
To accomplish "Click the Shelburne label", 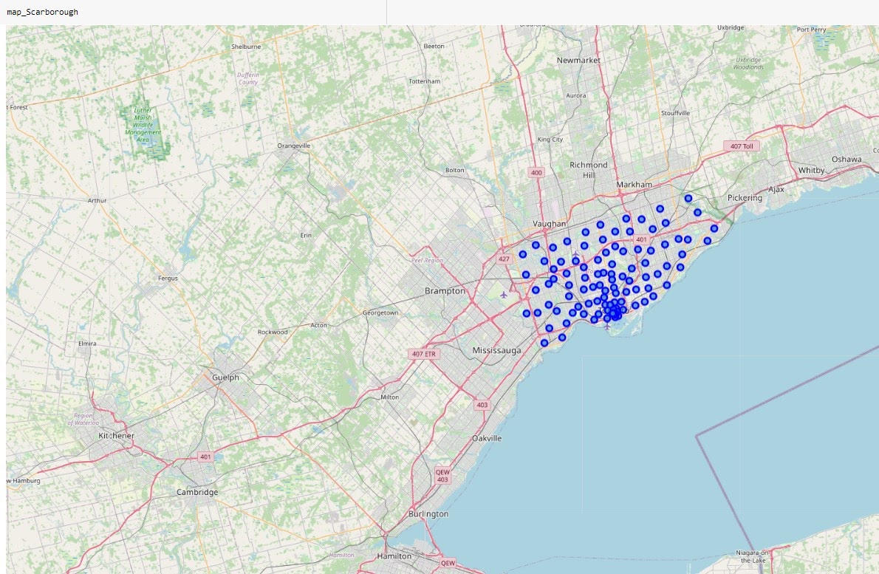I will [246, 47].
